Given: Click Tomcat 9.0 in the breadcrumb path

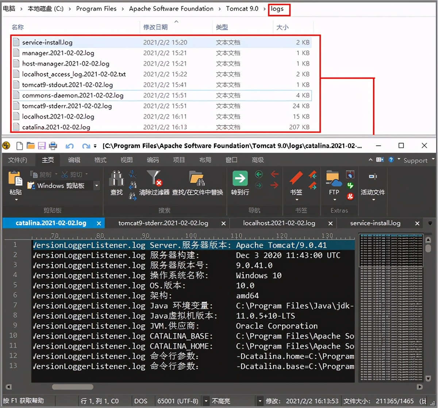Looking at the screenshot, I should click(242, 9).
